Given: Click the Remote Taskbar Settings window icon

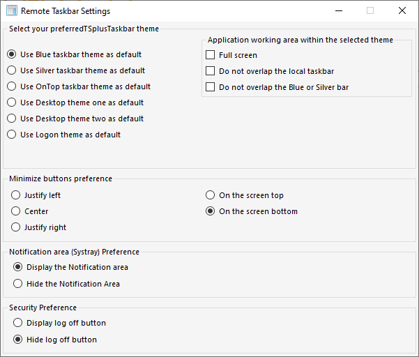Looking at the screenshot, I should pos(11,11).
